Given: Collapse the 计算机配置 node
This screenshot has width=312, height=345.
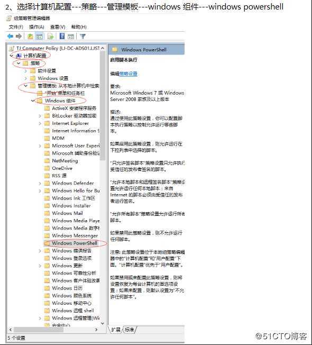Looking at the screenshot, I should click(x=12, y=56).
